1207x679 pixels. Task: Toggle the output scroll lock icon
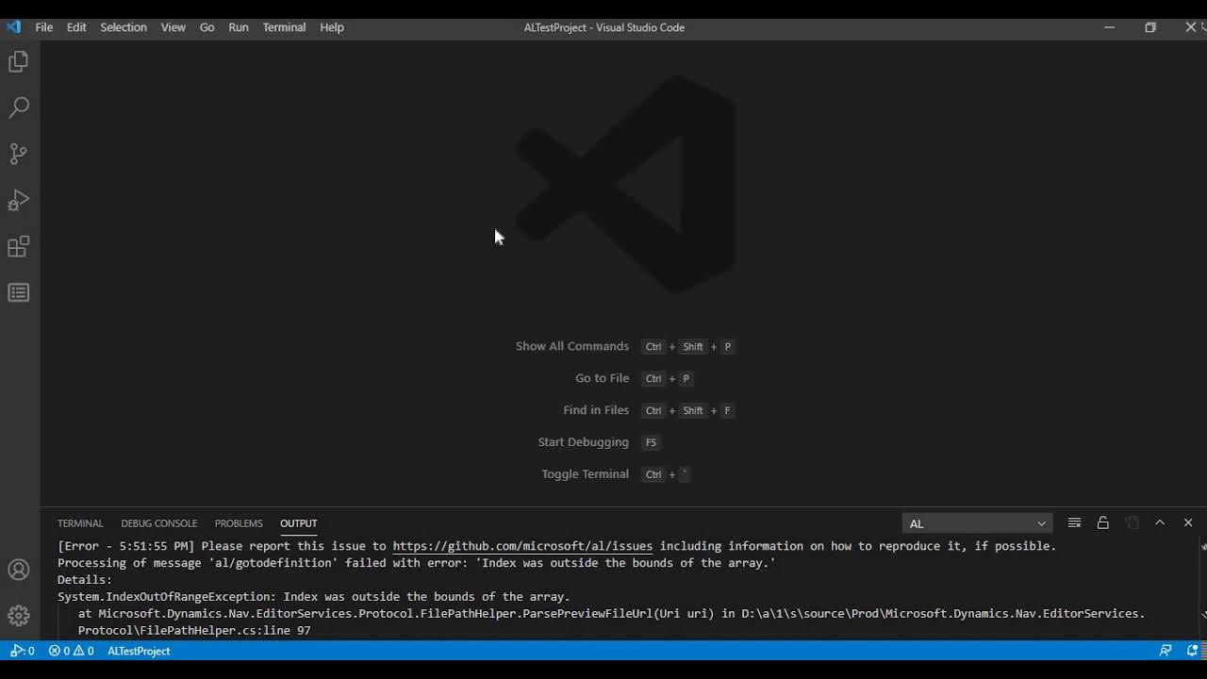[1102, 522]
